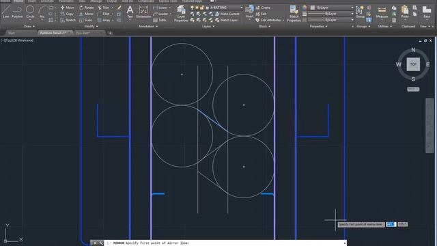Select the Scale tool
This screenshot has height=246, width=437.
pos(85,20)
